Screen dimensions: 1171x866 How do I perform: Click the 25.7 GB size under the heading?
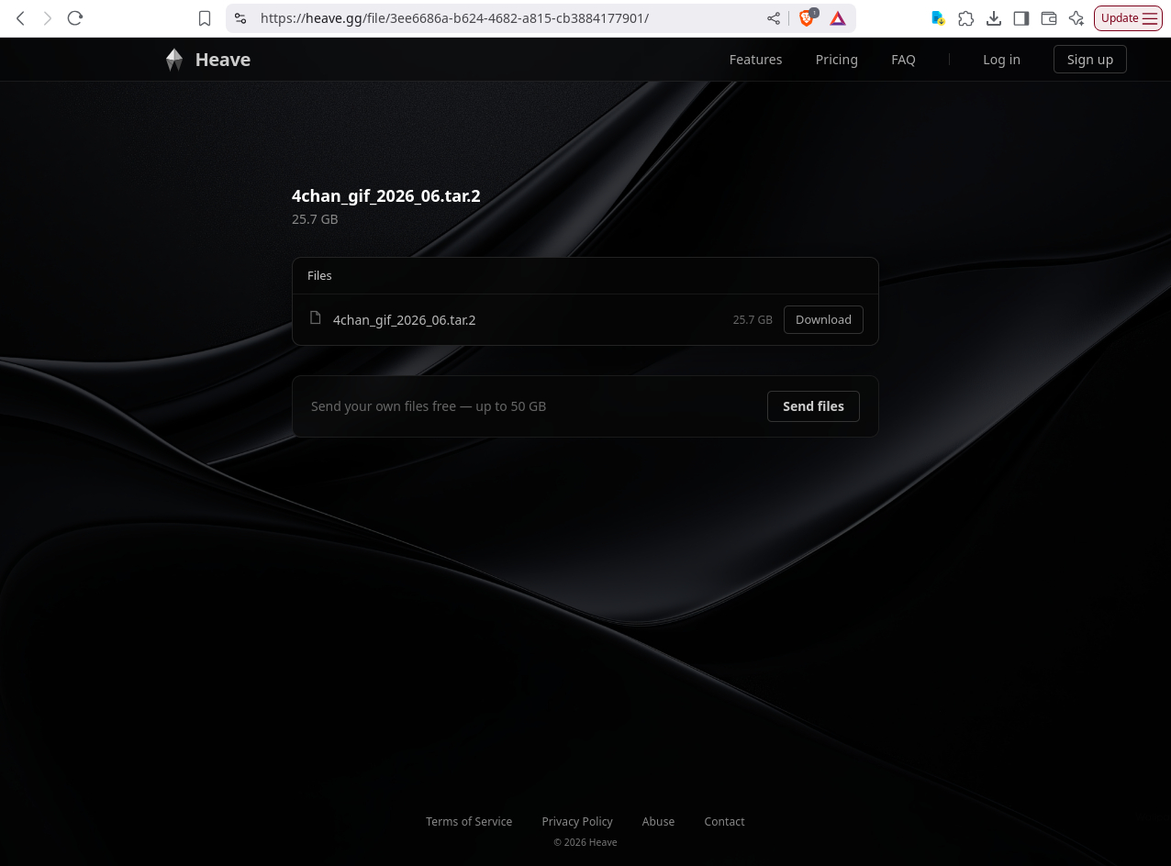pos(315,219)
